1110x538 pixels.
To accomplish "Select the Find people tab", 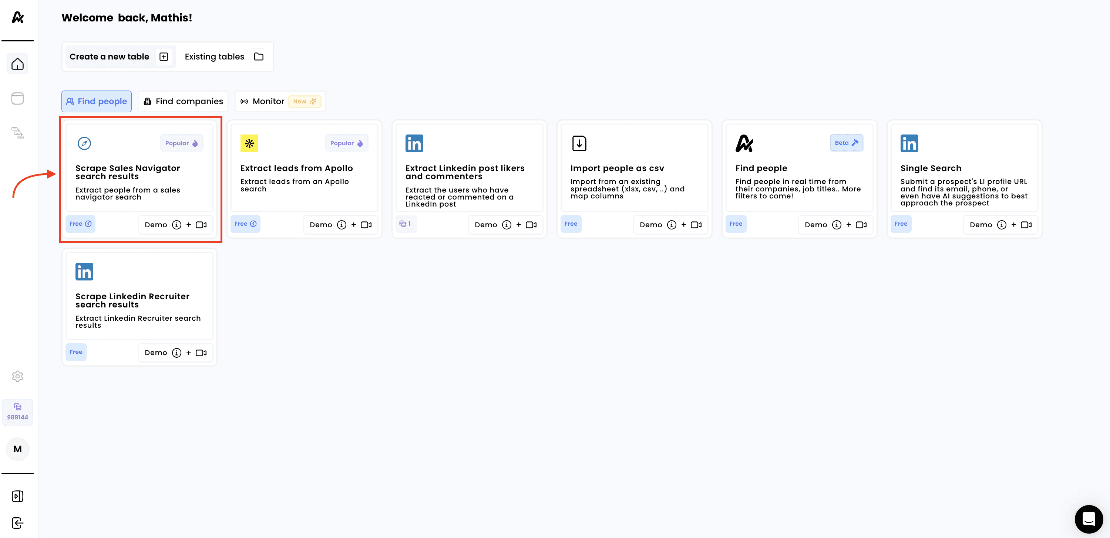I will 97,101.
